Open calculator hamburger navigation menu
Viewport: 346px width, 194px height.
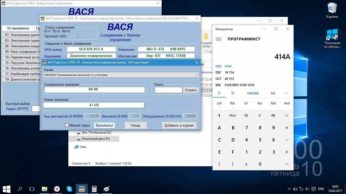tap(219, 39)
